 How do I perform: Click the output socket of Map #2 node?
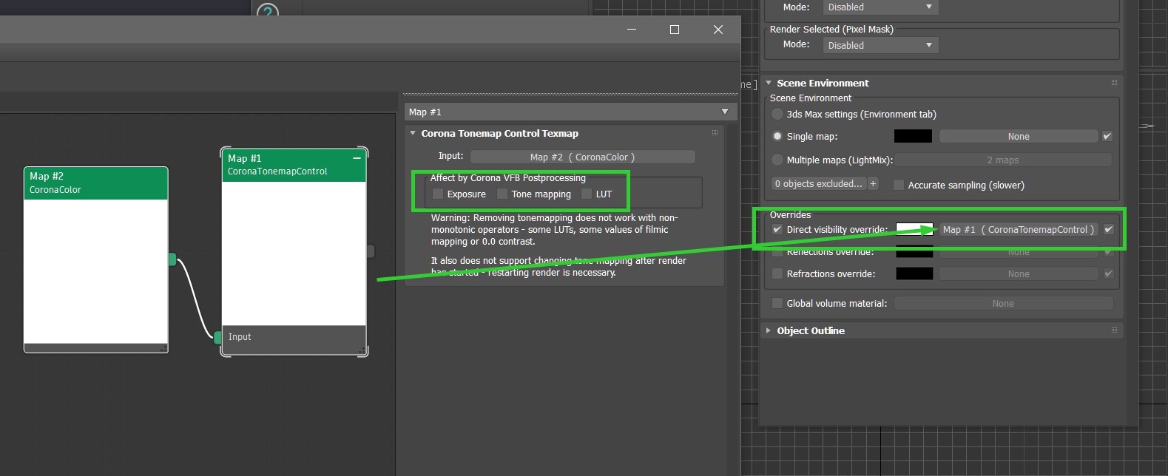[x=172, y=259]
